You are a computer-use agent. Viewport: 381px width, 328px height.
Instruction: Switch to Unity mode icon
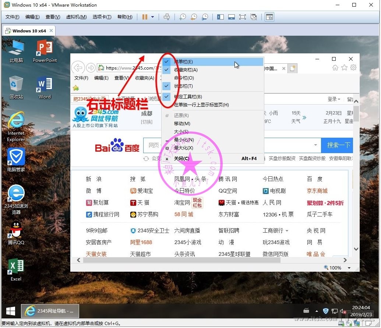tap(254, 17)
